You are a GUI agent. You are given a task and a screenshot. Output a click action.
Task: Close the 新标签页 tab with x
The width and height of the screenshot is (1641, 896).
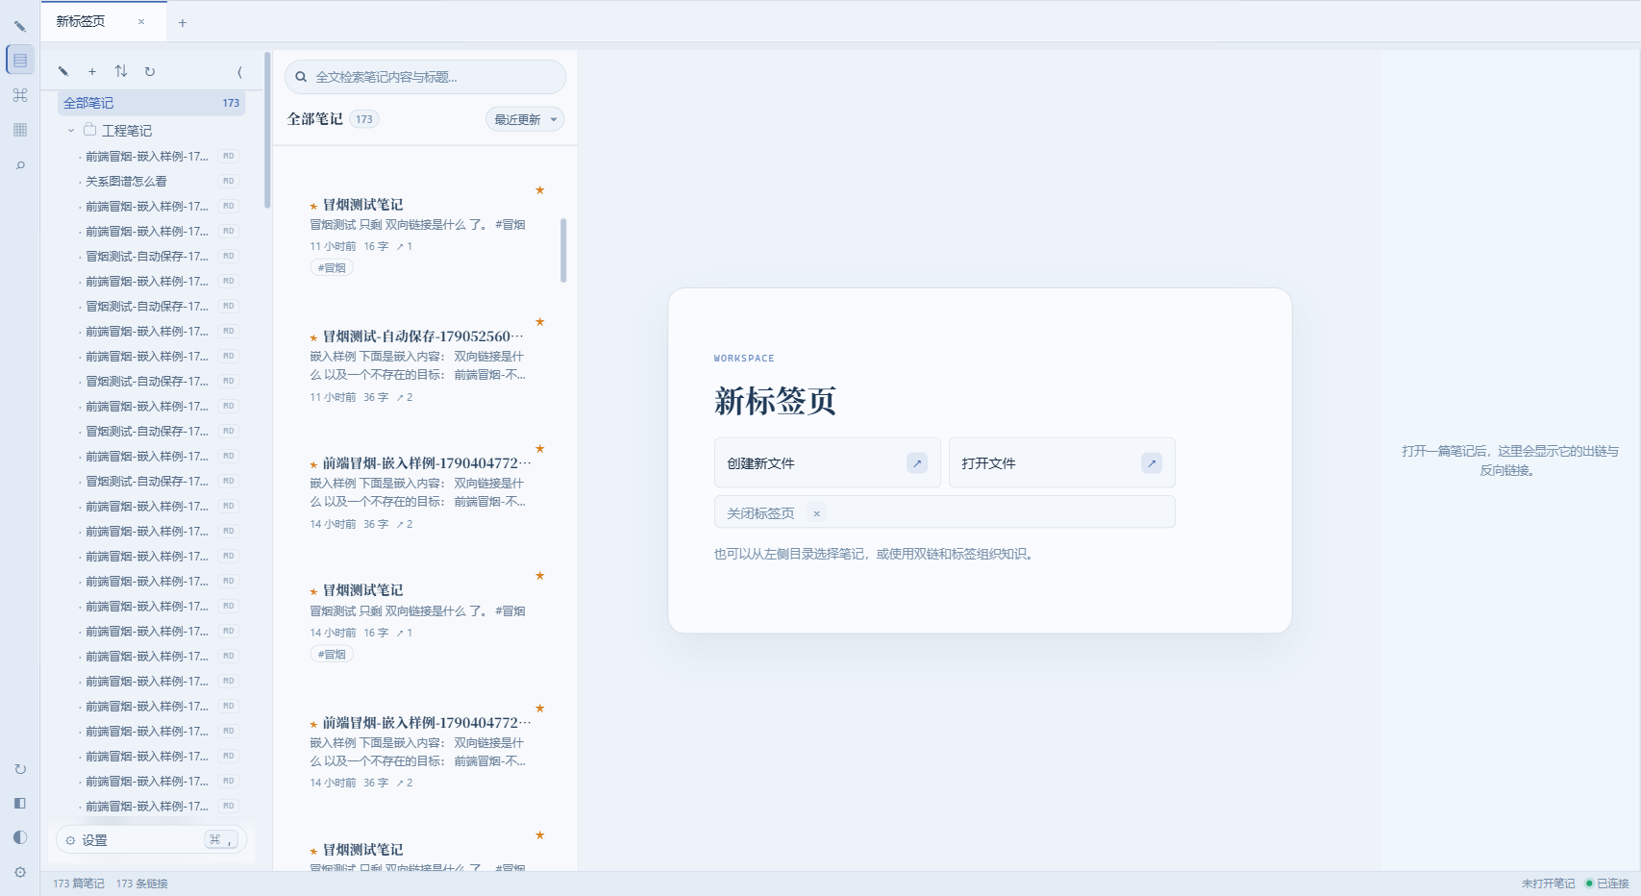click(x=141, y=21)
